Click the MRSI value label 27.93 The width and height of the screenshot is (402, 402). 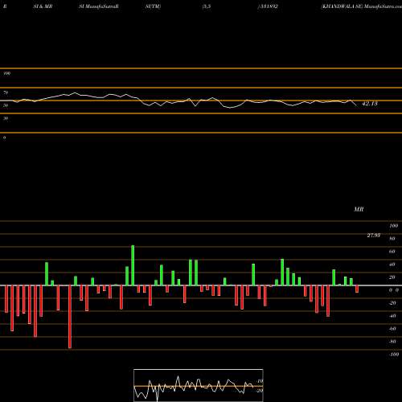[x=373, y=236]
